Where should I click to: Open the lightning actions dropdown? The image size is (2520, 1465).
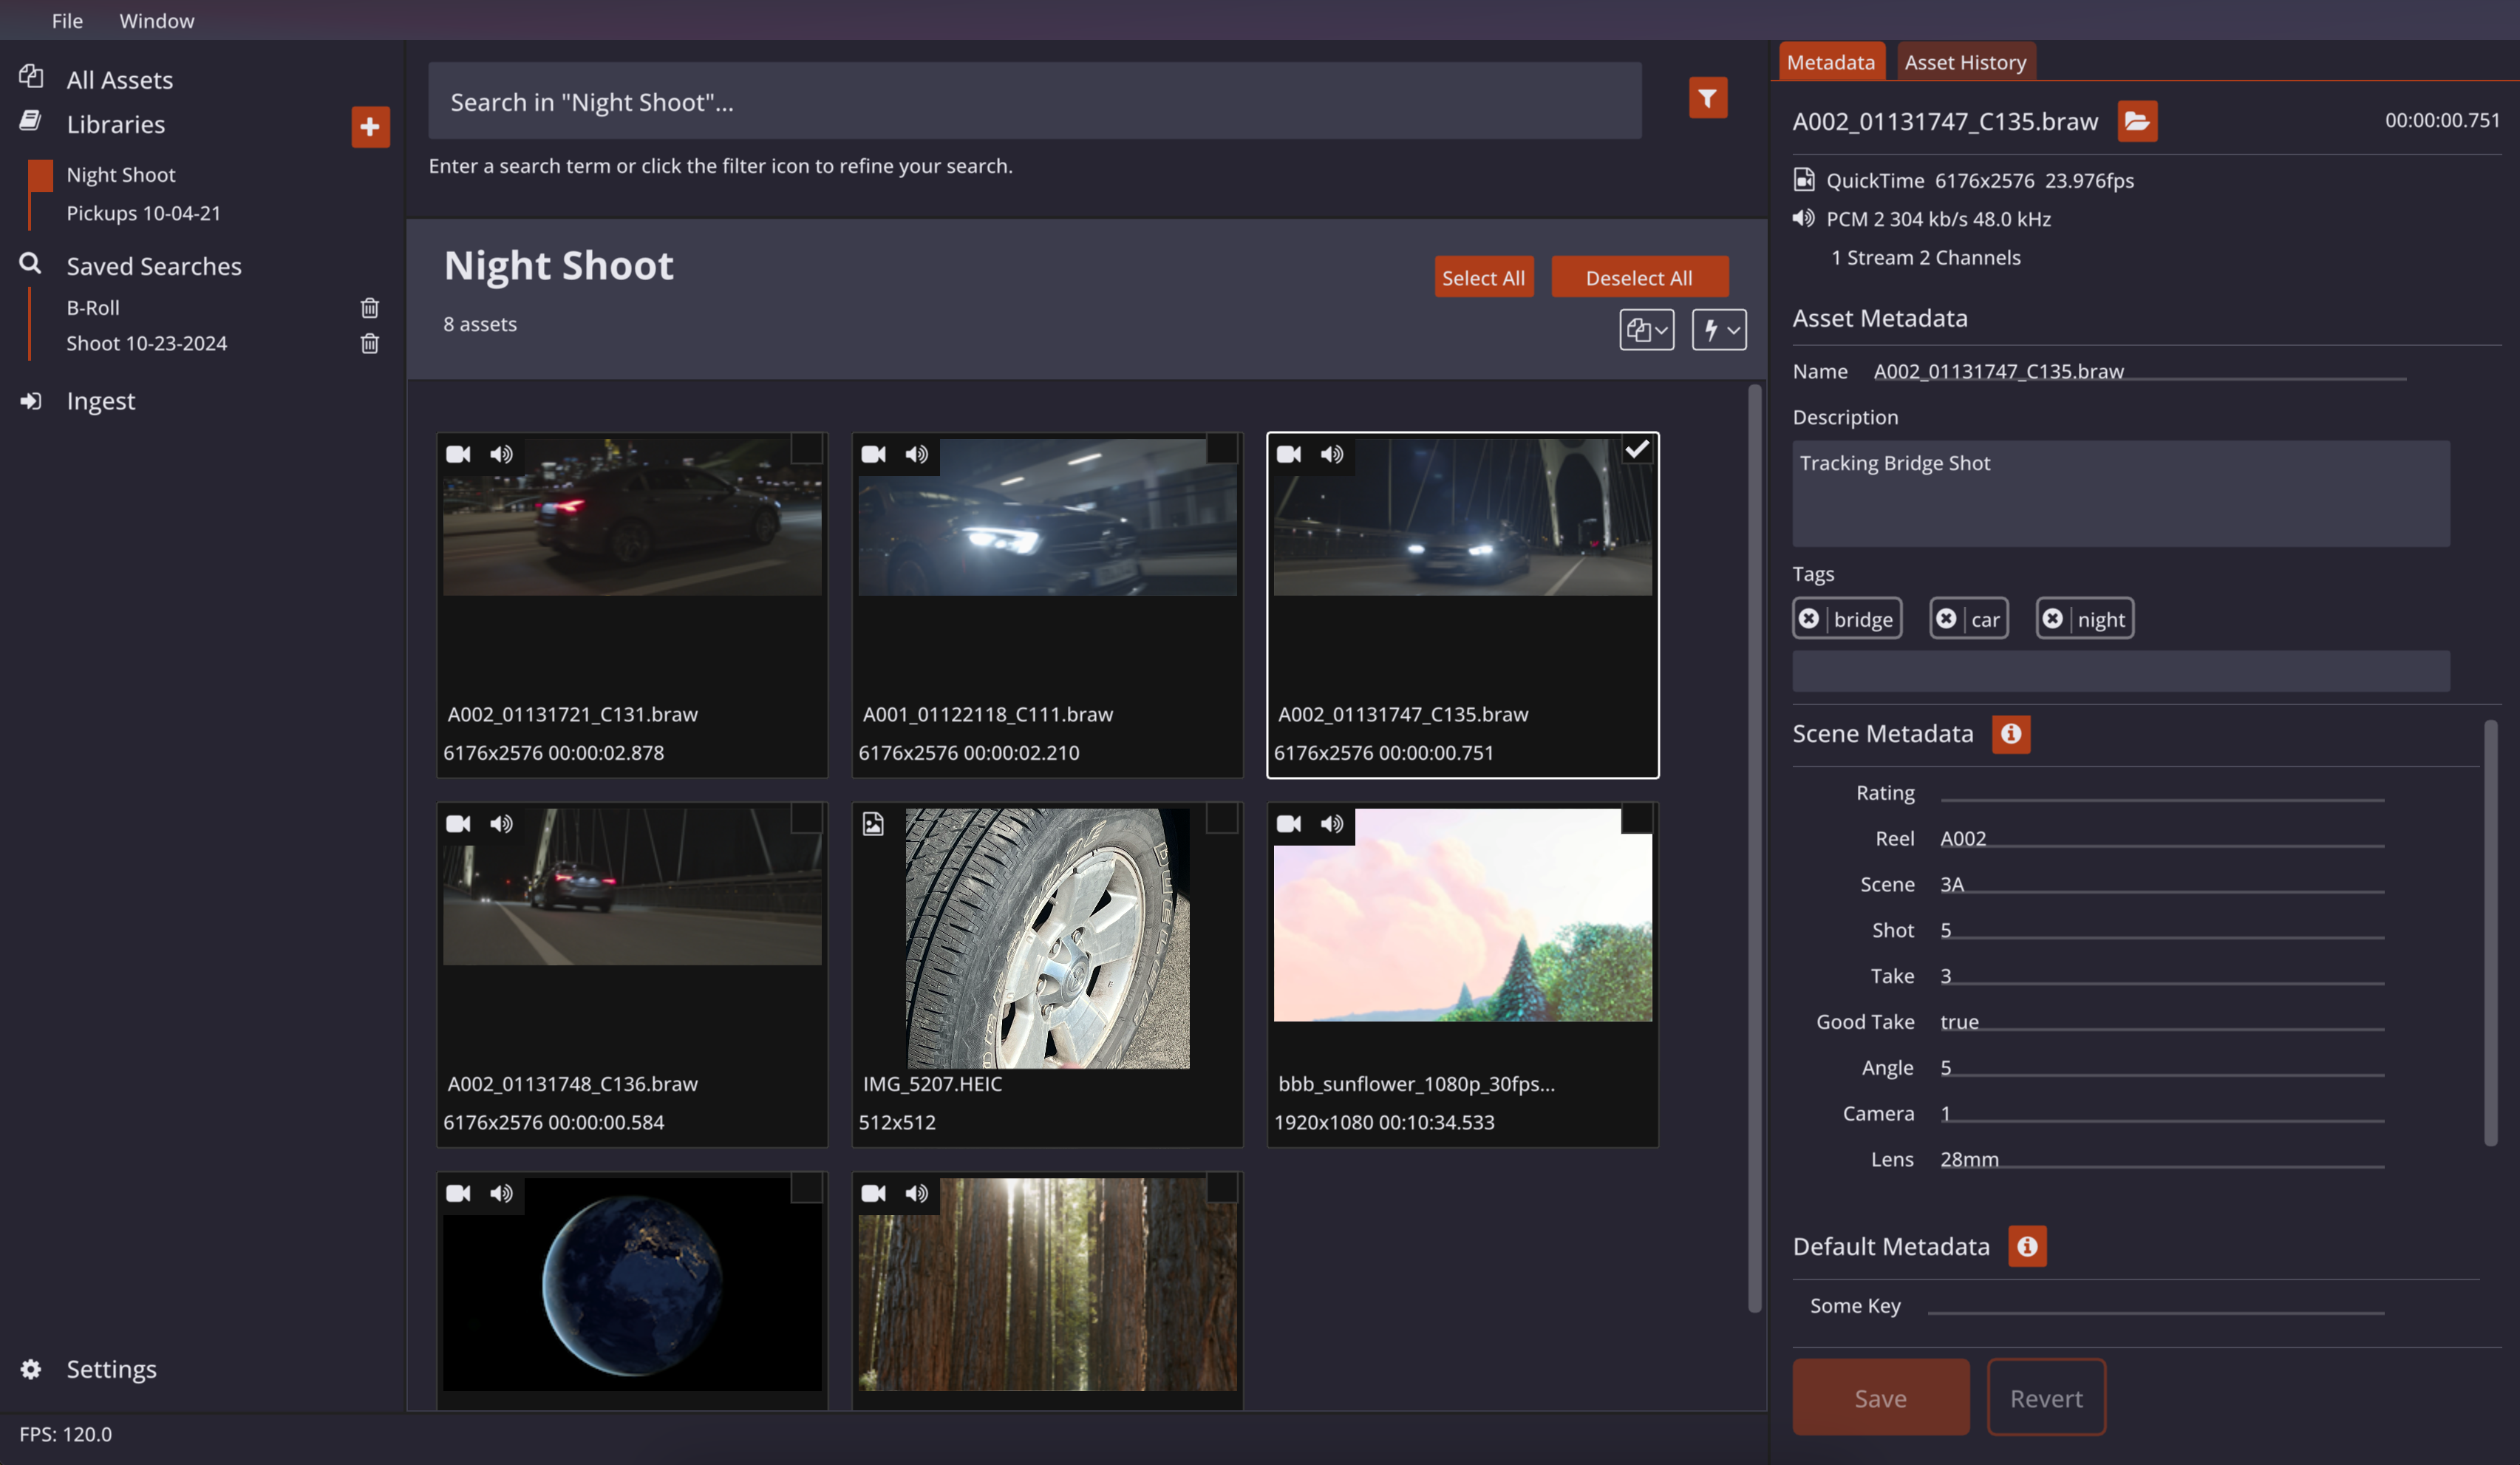coord(1718,330)
